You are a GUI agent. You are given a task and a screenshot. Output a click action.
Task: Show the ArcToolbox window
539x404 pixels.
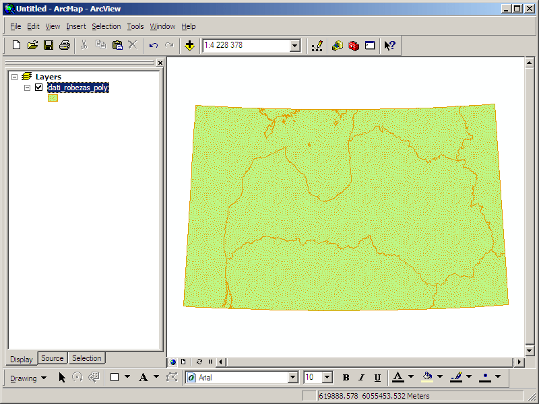pyautogui.click(x=353, y=45)
